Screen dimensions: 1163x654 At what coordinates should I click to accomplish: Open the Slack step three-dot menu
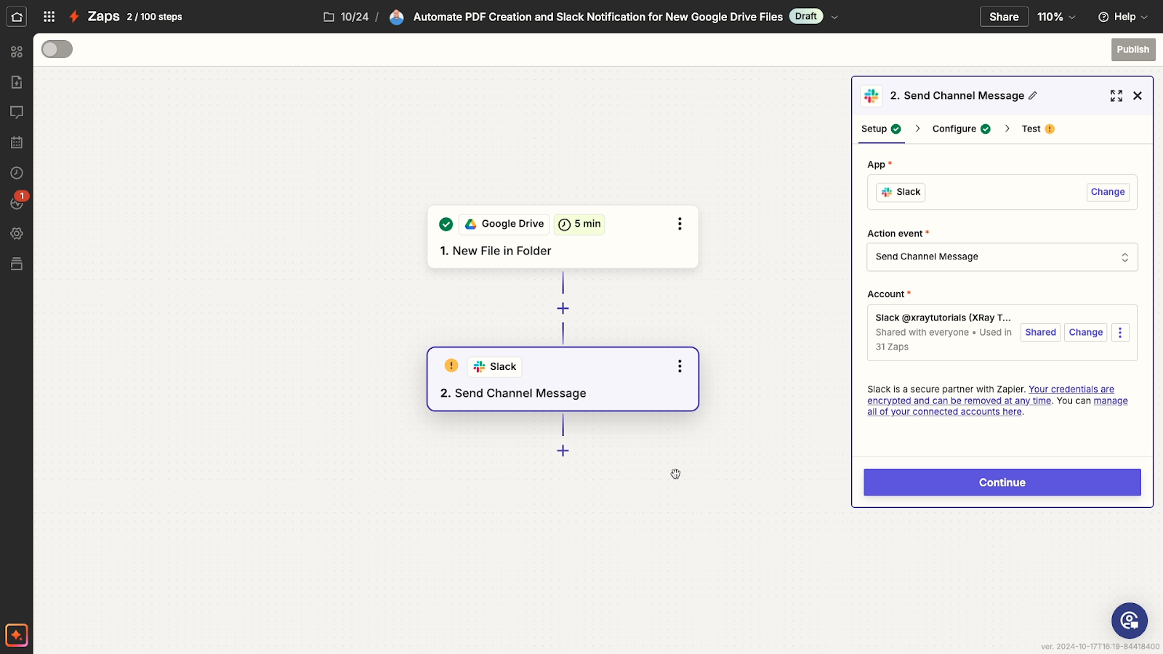click(x=680, y=366)
